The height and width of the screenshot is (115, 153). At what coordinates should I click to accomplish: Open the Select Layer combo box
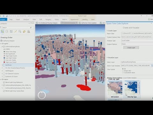click(x=137, y=62)
